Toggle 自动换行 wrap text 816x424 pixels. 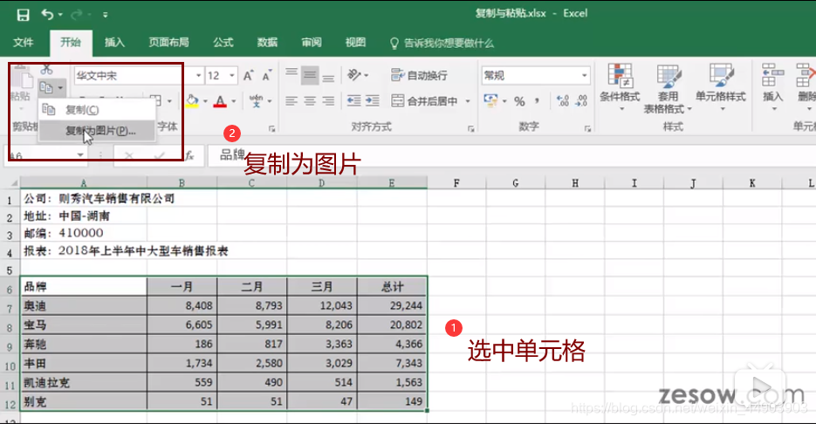[x=419, y=75]
